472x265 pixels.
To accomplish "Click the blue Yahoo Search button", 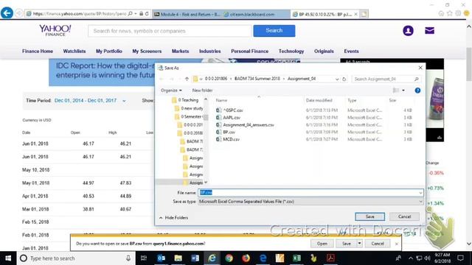I will click(274, 31).
